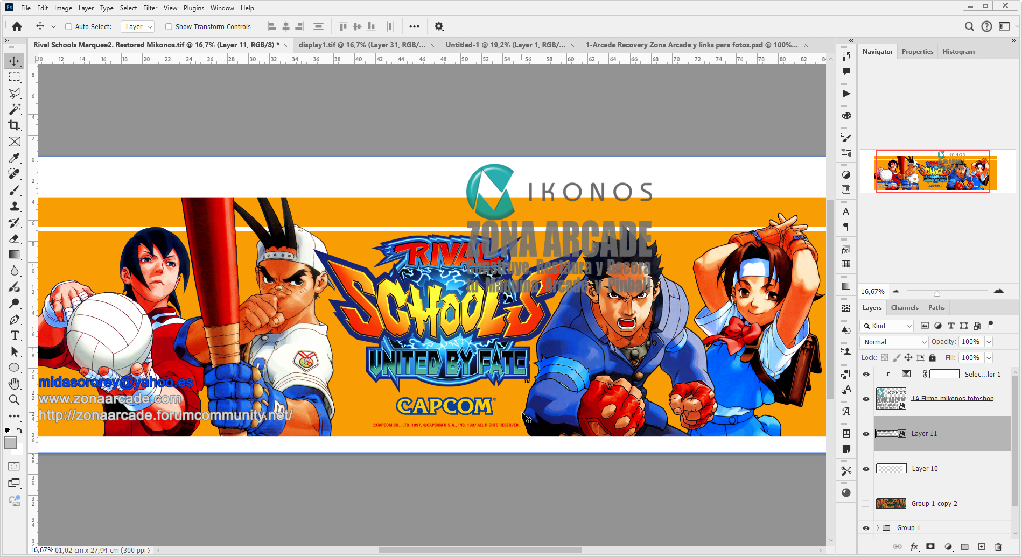Select the Zoom tool
This screenshot has width=1022, height=557.
(x=15, y=400)
